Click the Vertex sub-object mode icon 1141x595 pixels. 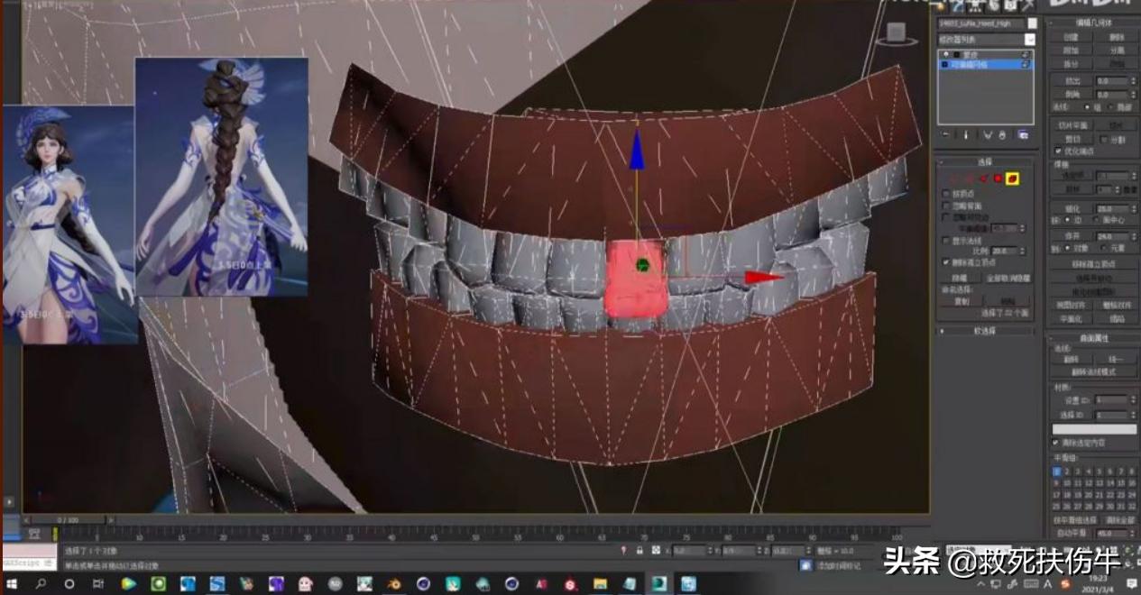(955, 178)
